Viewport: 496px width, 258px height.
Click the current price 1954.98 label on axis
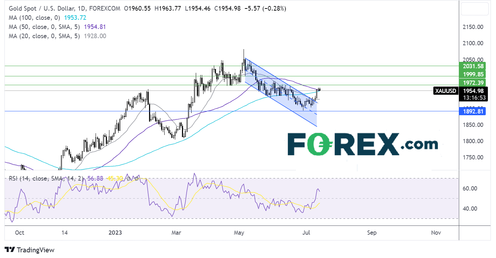pyautogui.click(x=474, y=91)
